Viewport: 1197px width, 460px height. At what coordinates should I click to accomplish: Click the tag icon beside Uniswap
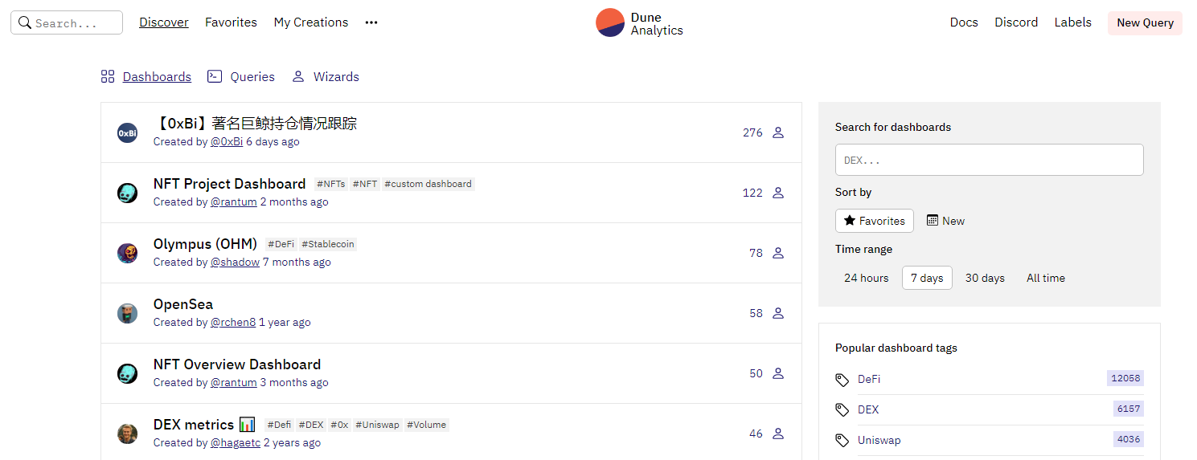click(842, 440)
